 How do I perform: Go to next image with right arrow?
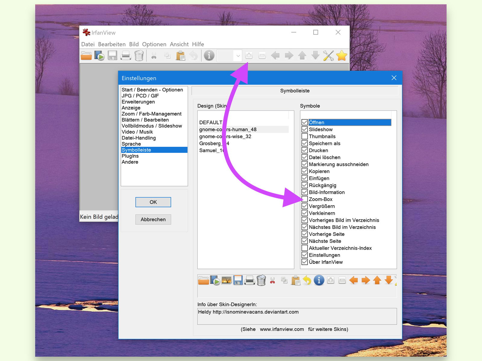(x=289, y=55)
